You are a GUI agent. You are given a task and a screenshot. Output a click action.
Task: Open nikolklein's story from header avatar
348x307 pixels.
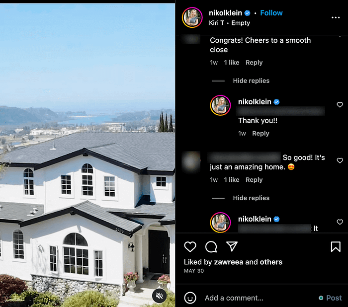(192, 17)
